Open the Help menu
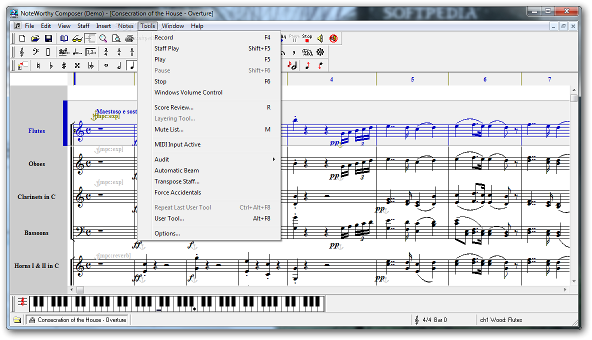This screenshot has height=340, width=592. (197, 25)
